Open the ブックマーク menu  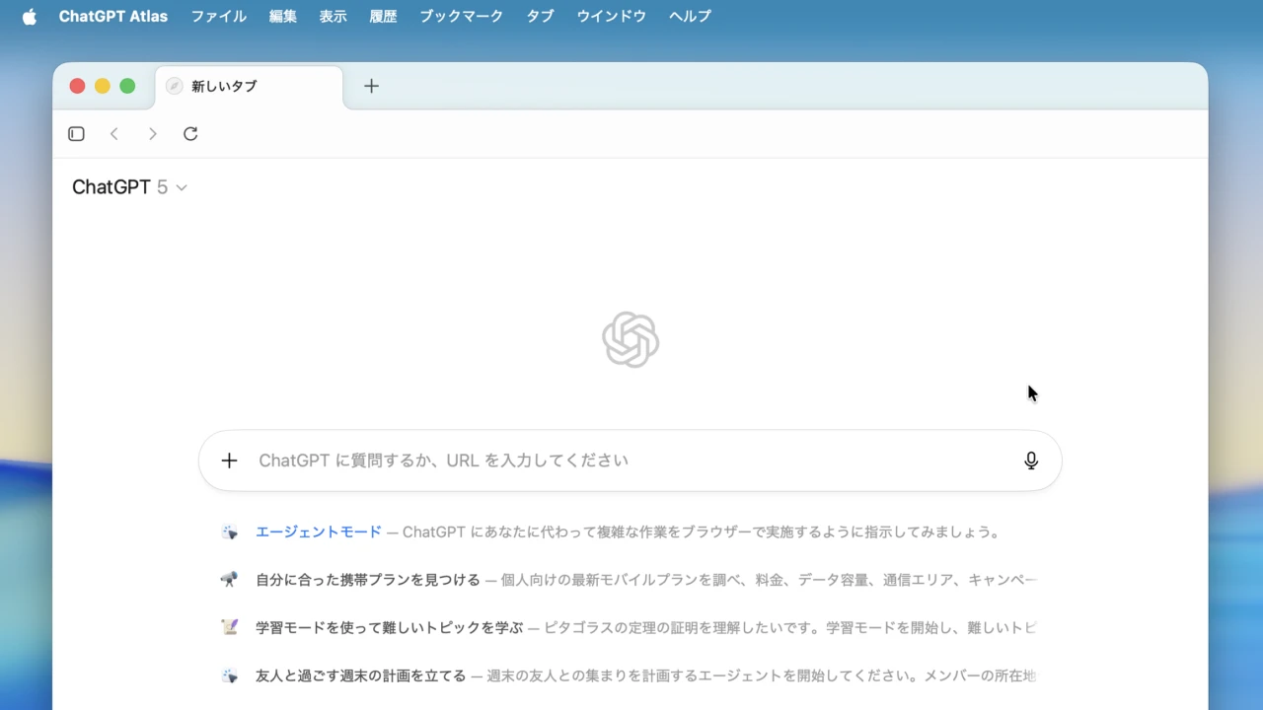point(461,17)
